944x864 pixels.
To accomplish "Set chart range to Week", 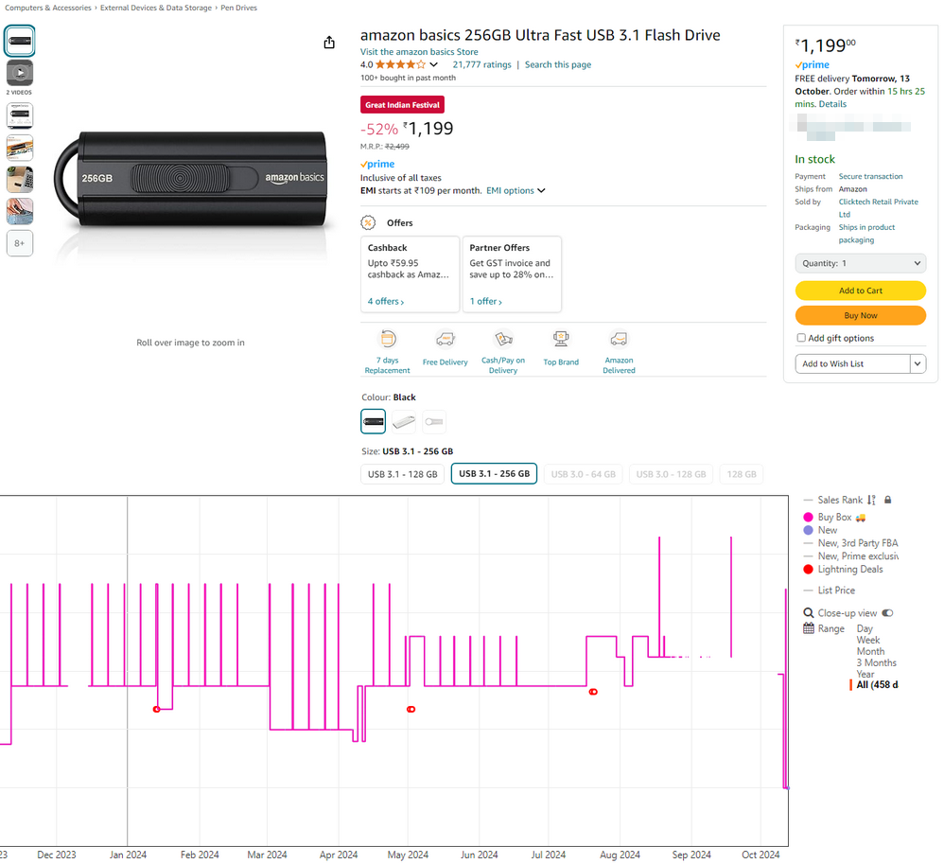I will click(x=868, y=640).
